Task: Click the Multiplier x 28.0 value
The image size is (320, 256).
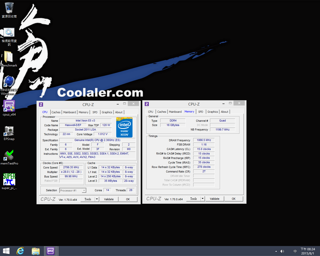Action: click(x=71, y=172)
